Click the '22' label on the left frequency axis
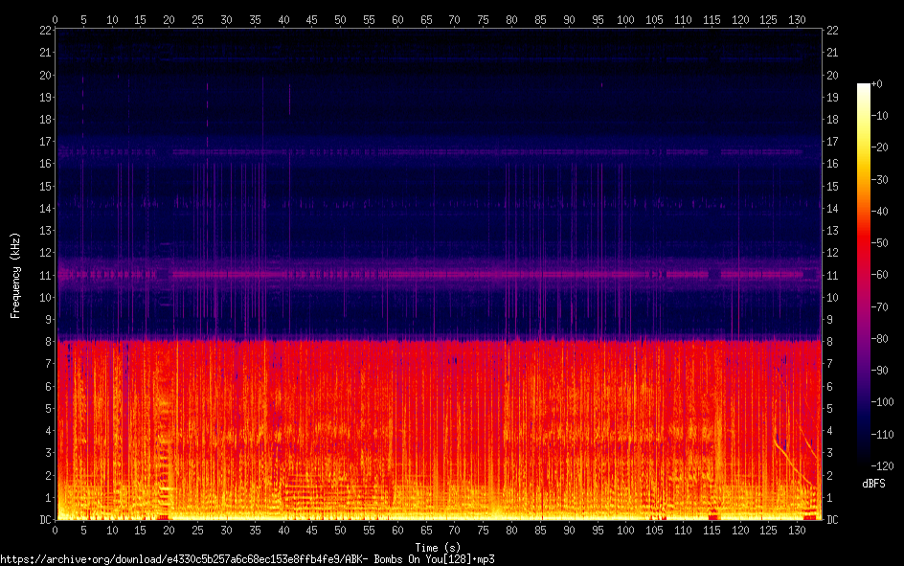904x566 pixels. point(44,31)
